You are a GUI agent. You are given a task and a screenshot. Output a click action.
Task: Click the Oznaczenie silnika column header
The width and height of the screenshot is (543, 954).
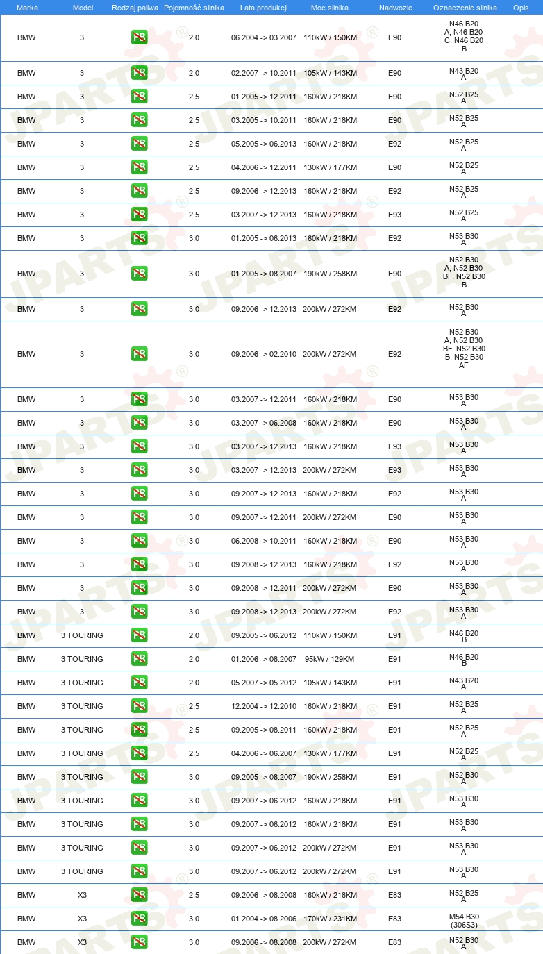465,7
